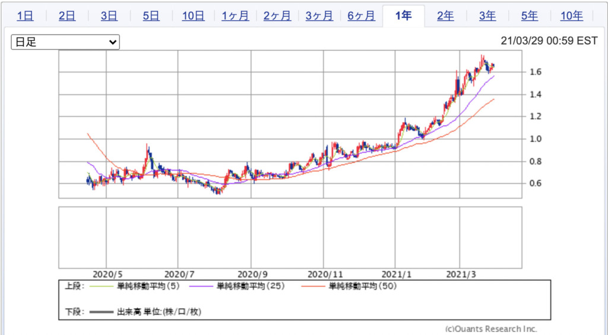Show the 3年 chart period
The height and width of the screenshot is (335, 608).
coord(487,16)
